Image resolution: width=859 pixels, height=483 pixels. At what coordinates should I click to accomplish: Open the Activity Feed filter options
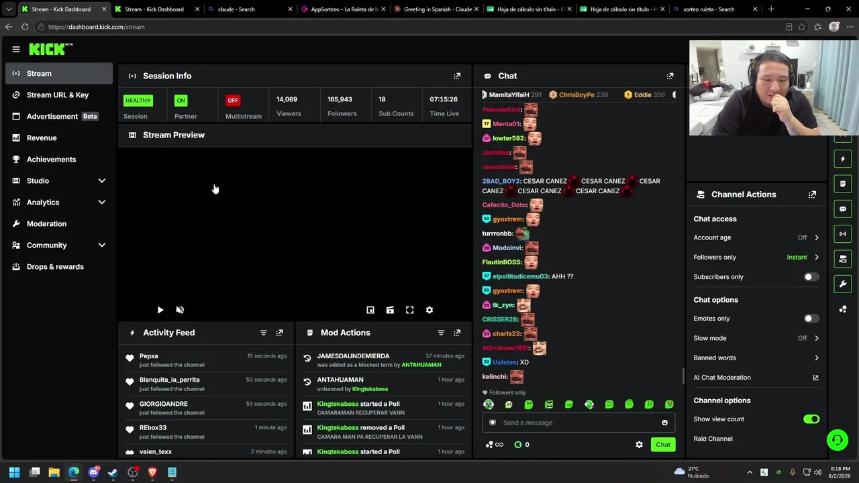[x=263, y=333]
